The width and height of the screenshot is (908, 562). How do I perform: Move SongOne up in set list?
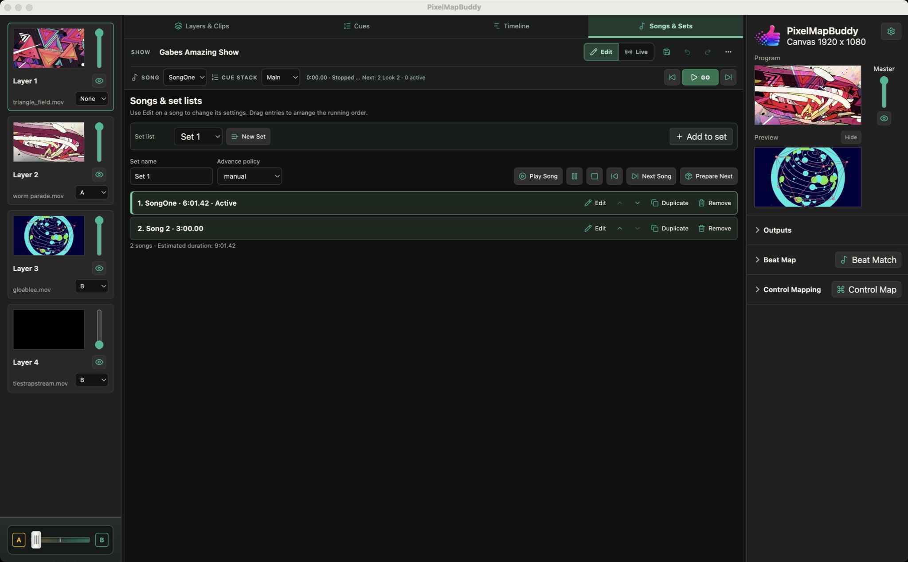(619, 203)
